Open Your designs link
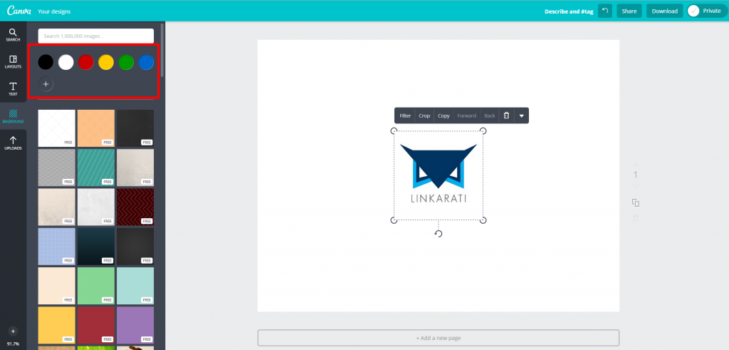Viewport: 729px width, 350px height. (54, 11)
